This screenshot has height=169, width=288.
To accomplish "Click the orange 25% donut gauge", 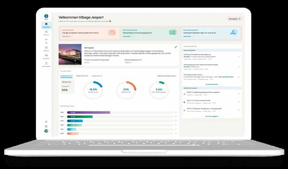I will tap(126, 90).
